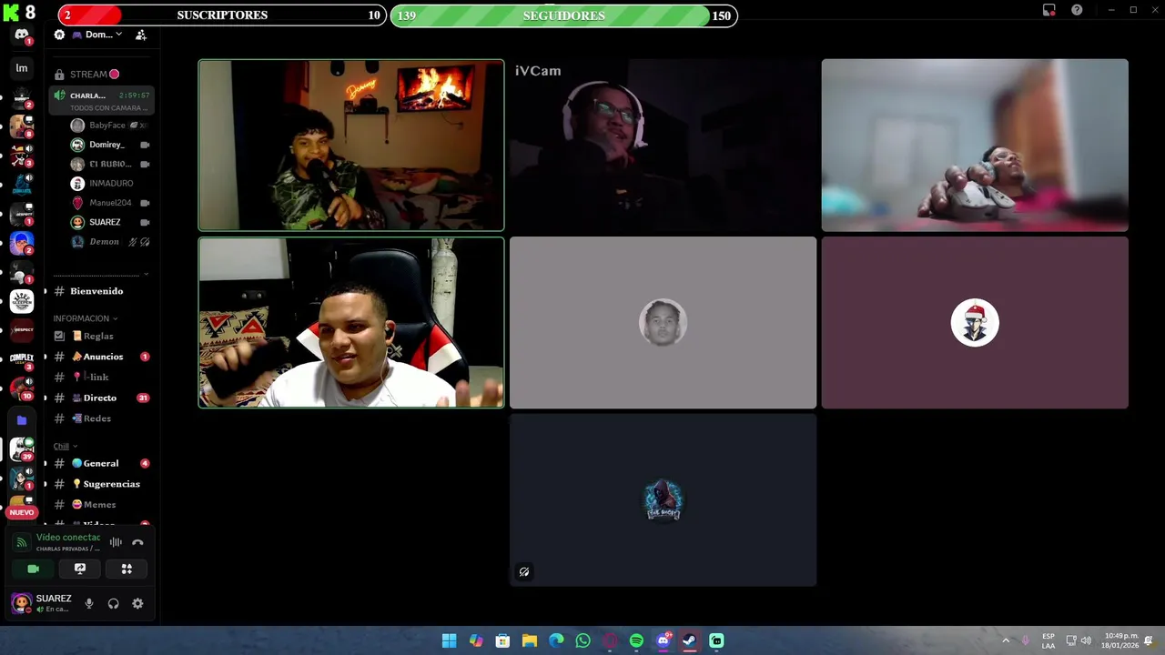
Task: Open Discord inbox icon in title bar
Action: [x=1049, y=10]
